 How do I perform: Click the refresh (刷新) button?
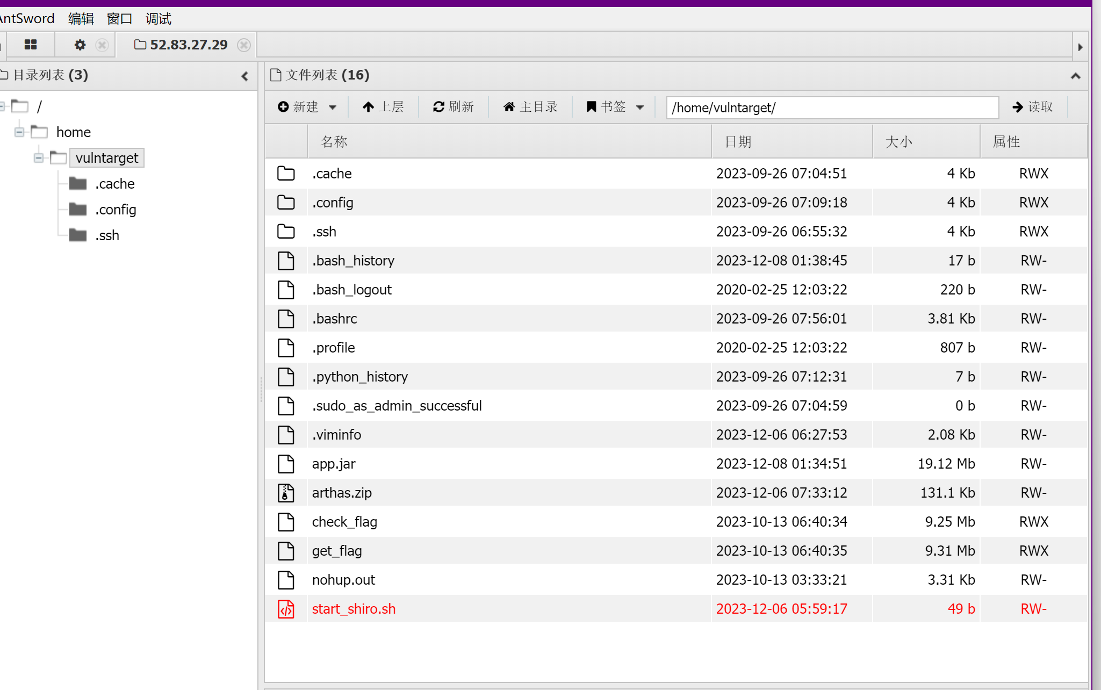click(454, 107)
